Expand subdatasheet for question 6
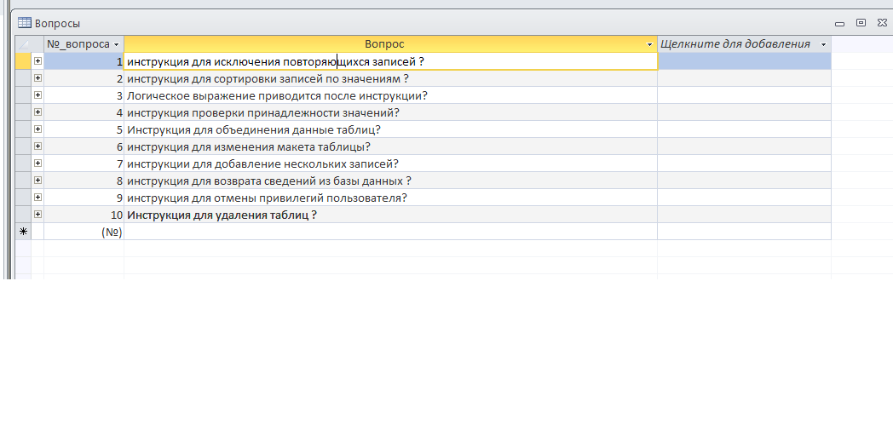893x436 pixels. (37, 146)
